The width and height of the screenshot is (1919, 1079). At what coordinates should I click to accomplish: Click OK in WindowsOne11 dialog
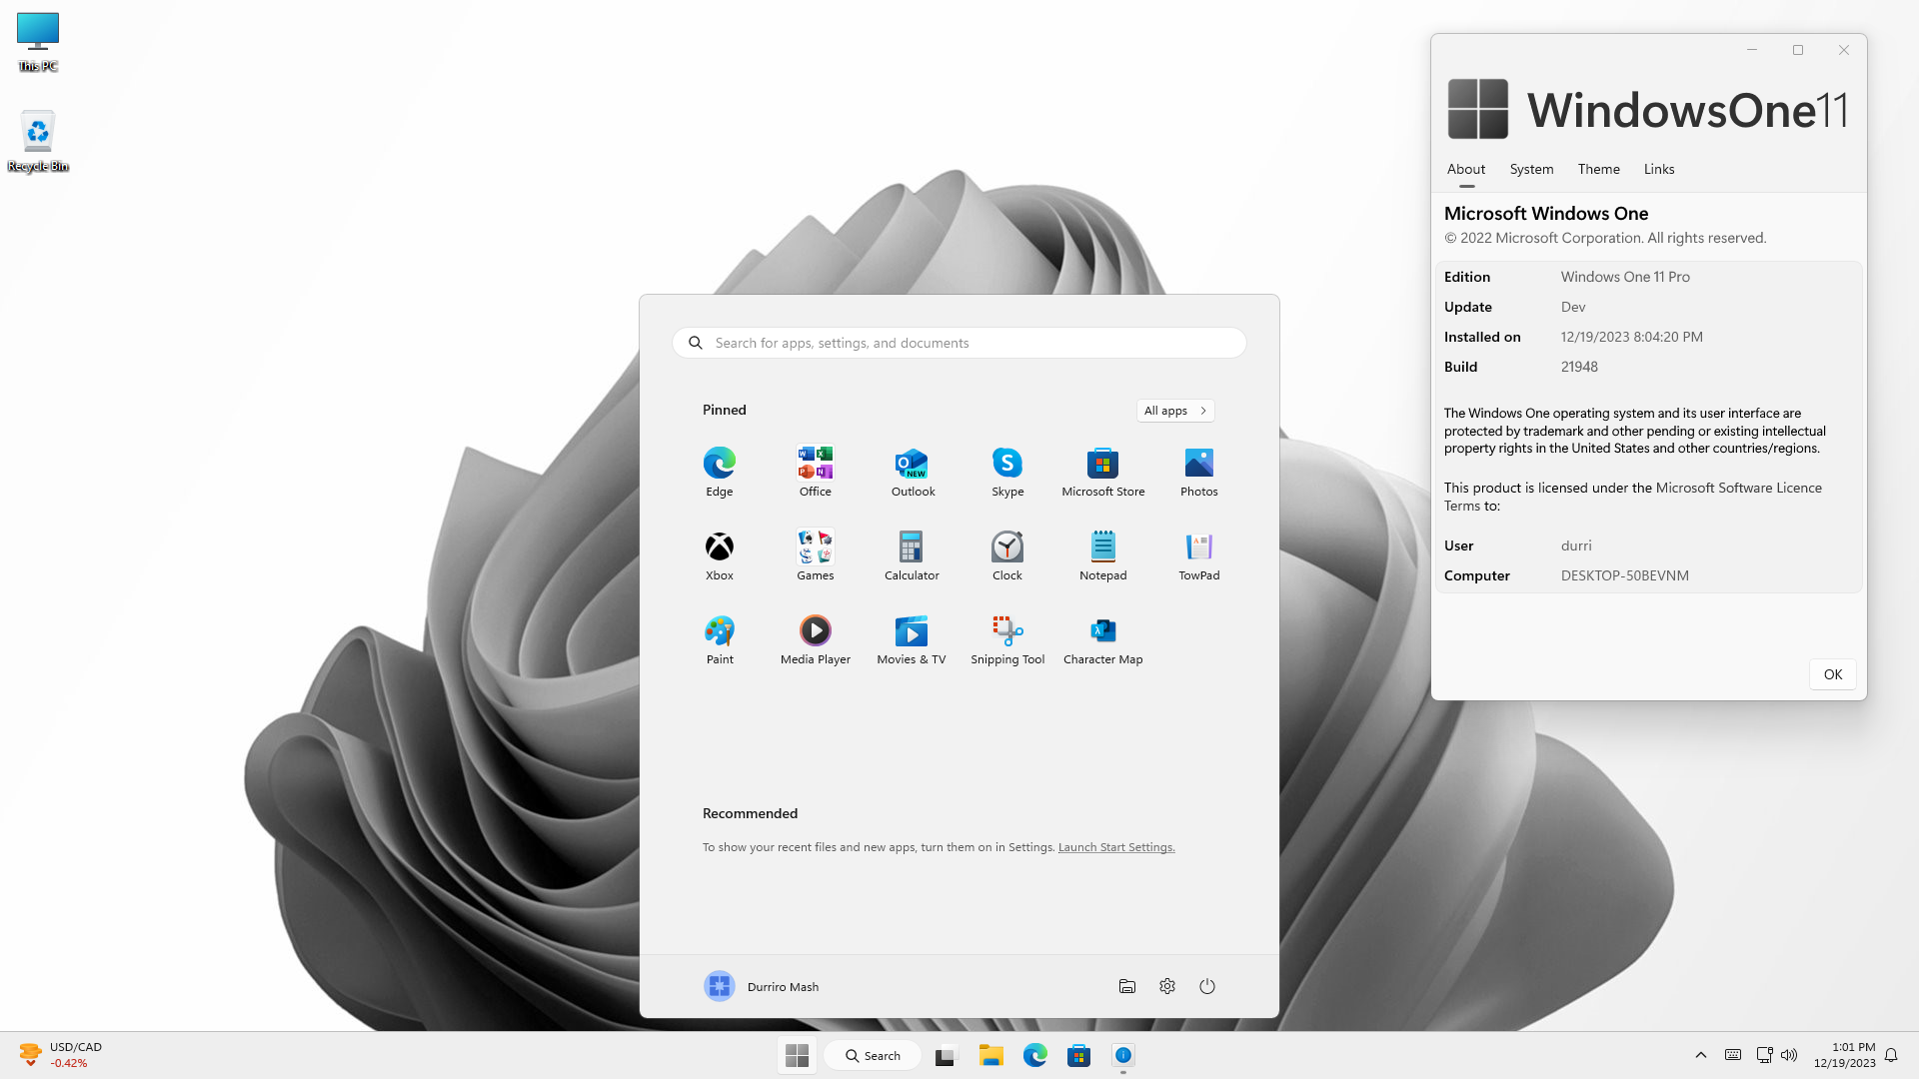1833,674
